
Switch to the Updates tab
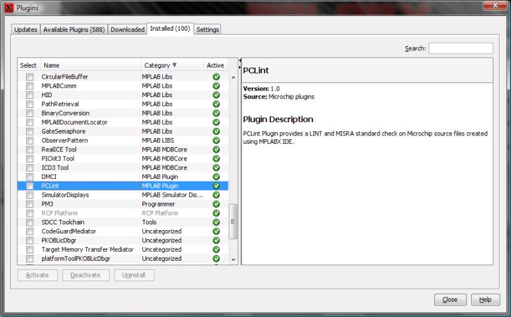[x=26, y=29]
